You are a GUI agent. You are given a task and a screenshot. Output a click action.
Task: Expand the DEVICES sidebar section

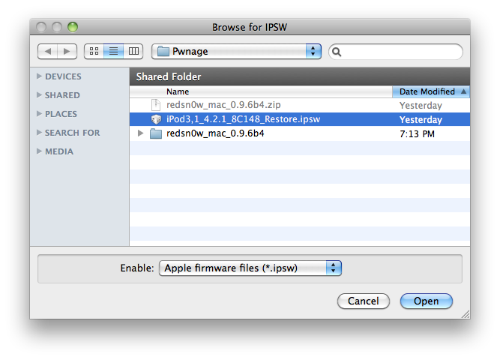click(x=39, y=76)
